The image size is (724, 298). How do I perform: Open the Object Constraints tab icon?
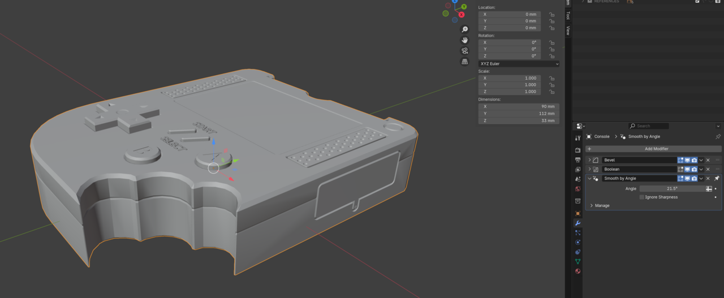[x=578, y=252]
